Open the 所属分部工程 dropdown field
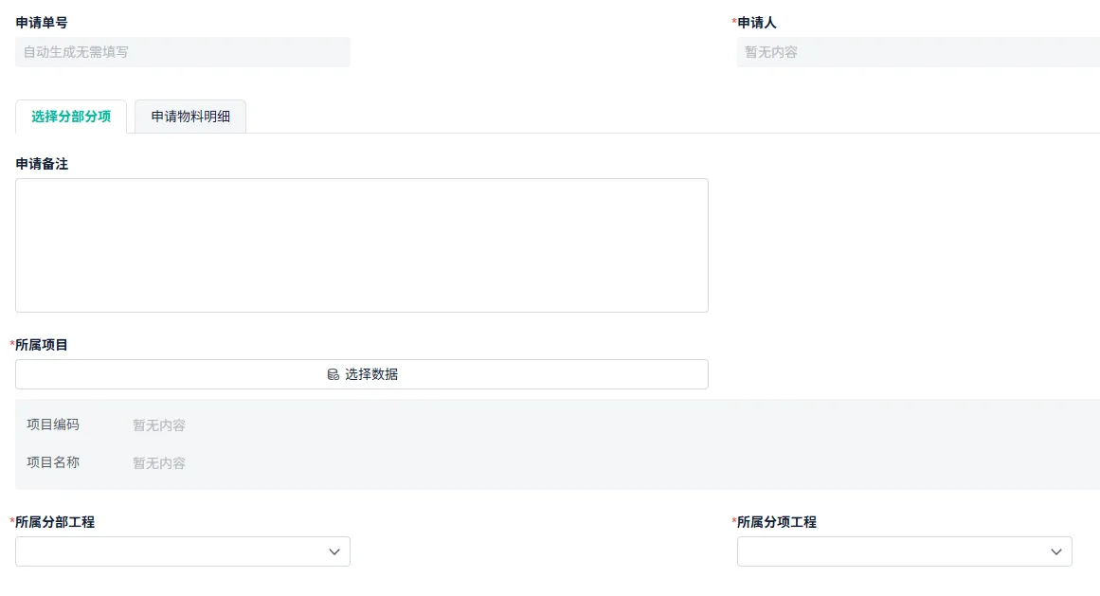The height and width of the screenshot is (596, 1100). [x=171, y=551]
